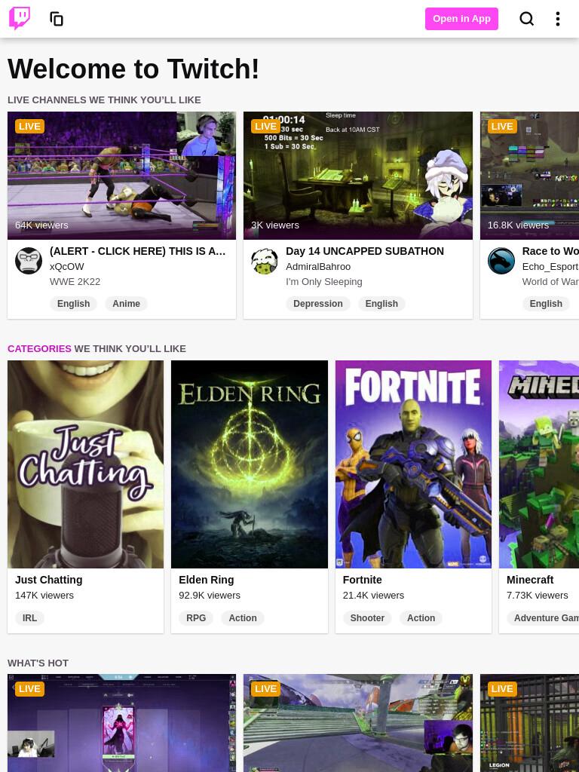
Task: Open the copy/tabs icon next to logo
Action: (x=57, y=19)
